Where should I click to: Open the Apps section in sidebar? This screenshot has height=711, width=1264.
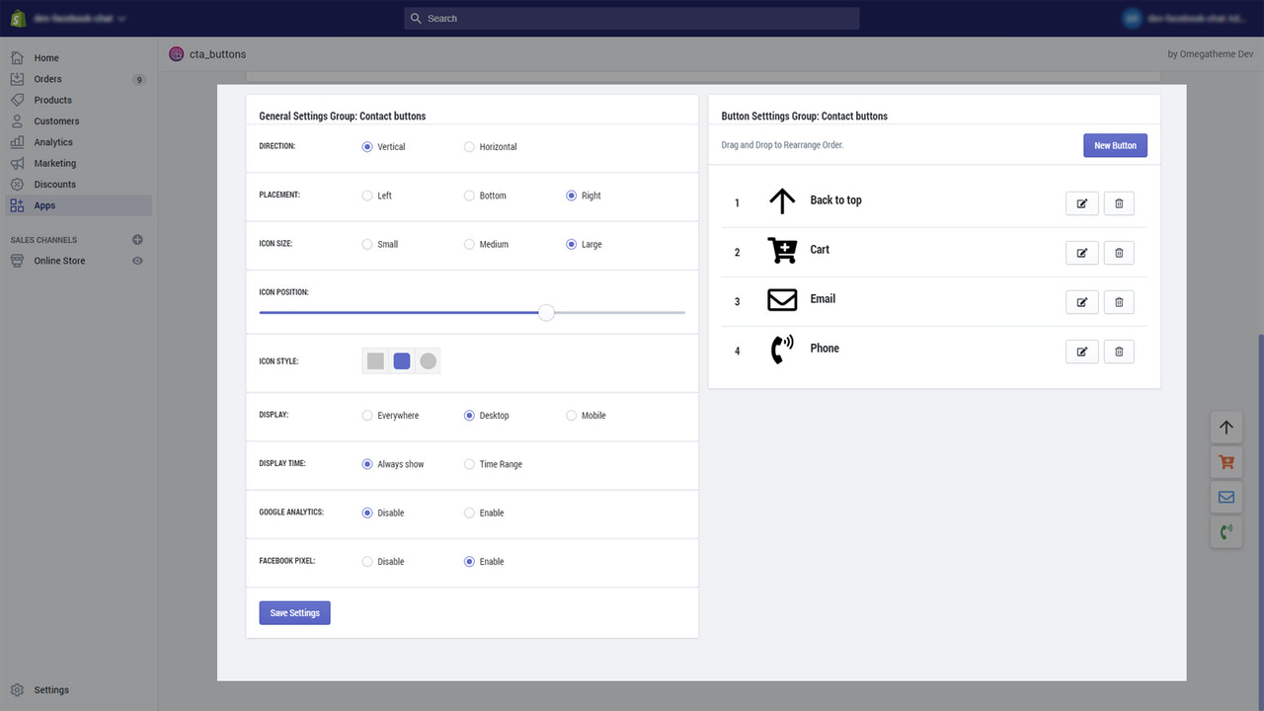[44, 205]
